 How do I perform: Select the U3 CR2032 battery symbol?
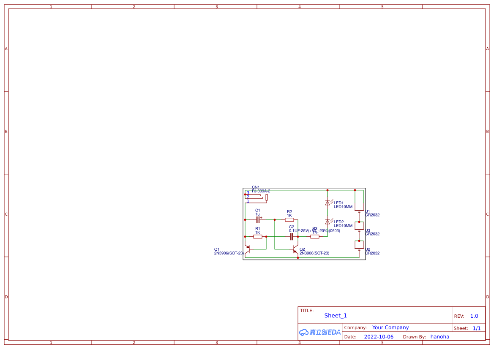(x=359, y=225)
